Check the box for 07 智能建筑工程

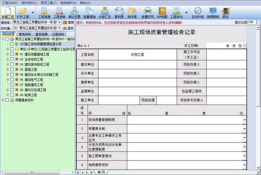(x=12, y=85)
